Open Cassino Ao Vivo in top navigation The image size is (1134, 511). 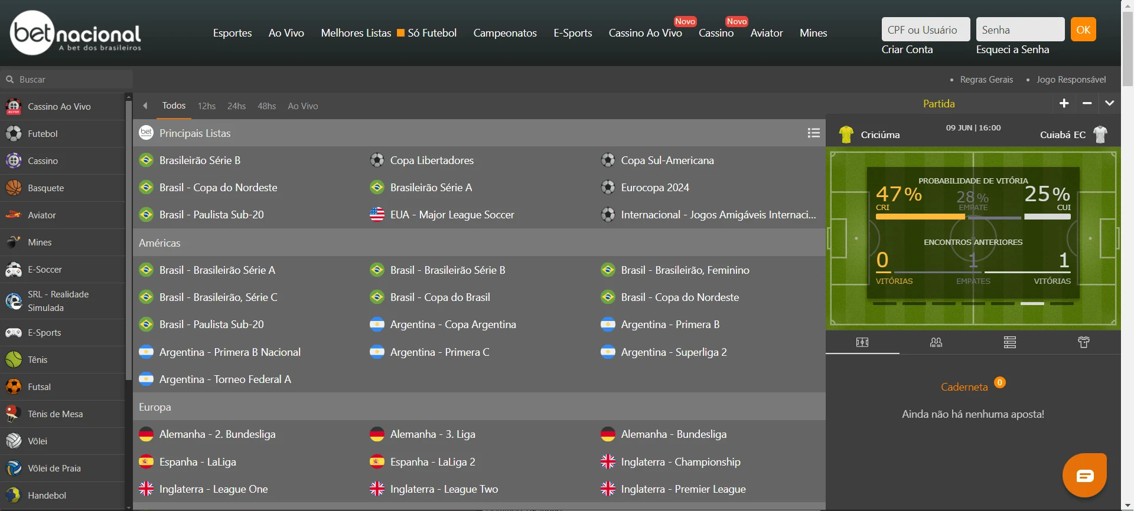click(x=645, y=33)
